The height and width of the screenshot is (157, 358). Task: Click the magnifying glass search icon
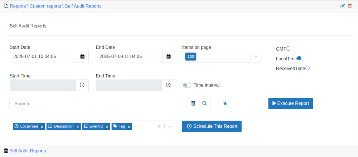click(x=204, y=103)
